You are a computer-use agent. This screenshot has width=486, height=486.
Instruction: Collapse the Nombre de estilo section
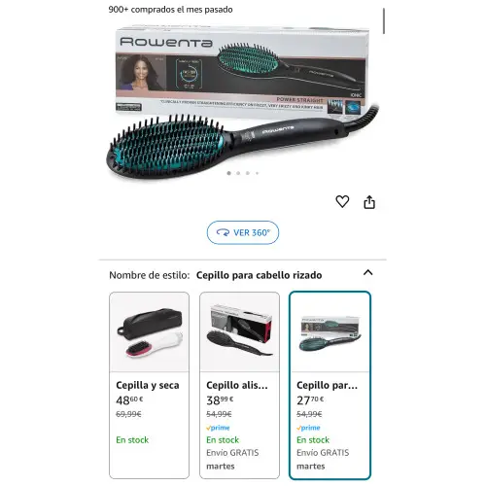point(367,272)
